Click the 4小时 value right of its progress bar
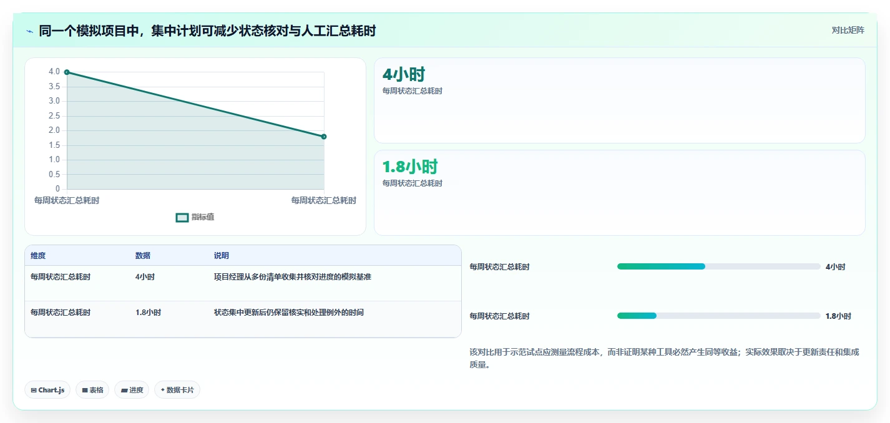 coord(835,267)
